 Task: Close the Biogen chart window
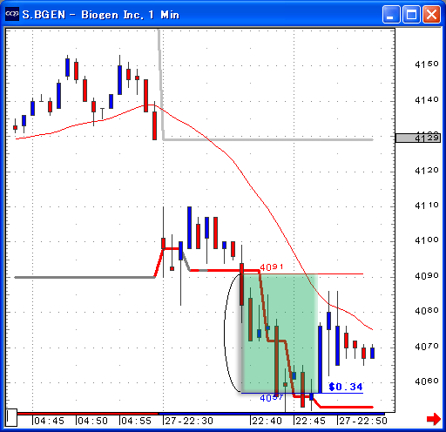(431, 14)
